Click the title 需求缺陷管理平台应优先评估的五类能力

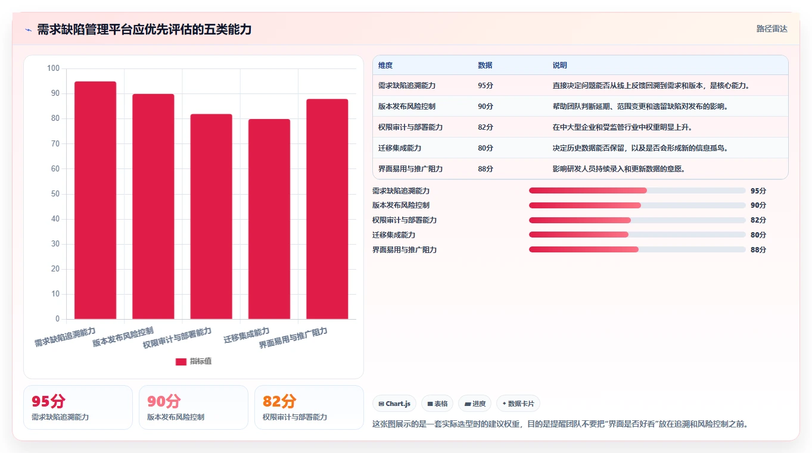[x=144, y=30]
